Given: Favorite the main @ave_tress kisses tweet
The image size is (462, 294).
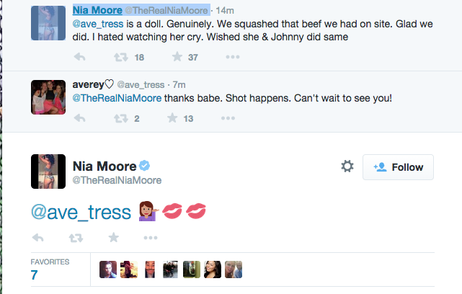Looking at the screenshot, I should 113,237.
